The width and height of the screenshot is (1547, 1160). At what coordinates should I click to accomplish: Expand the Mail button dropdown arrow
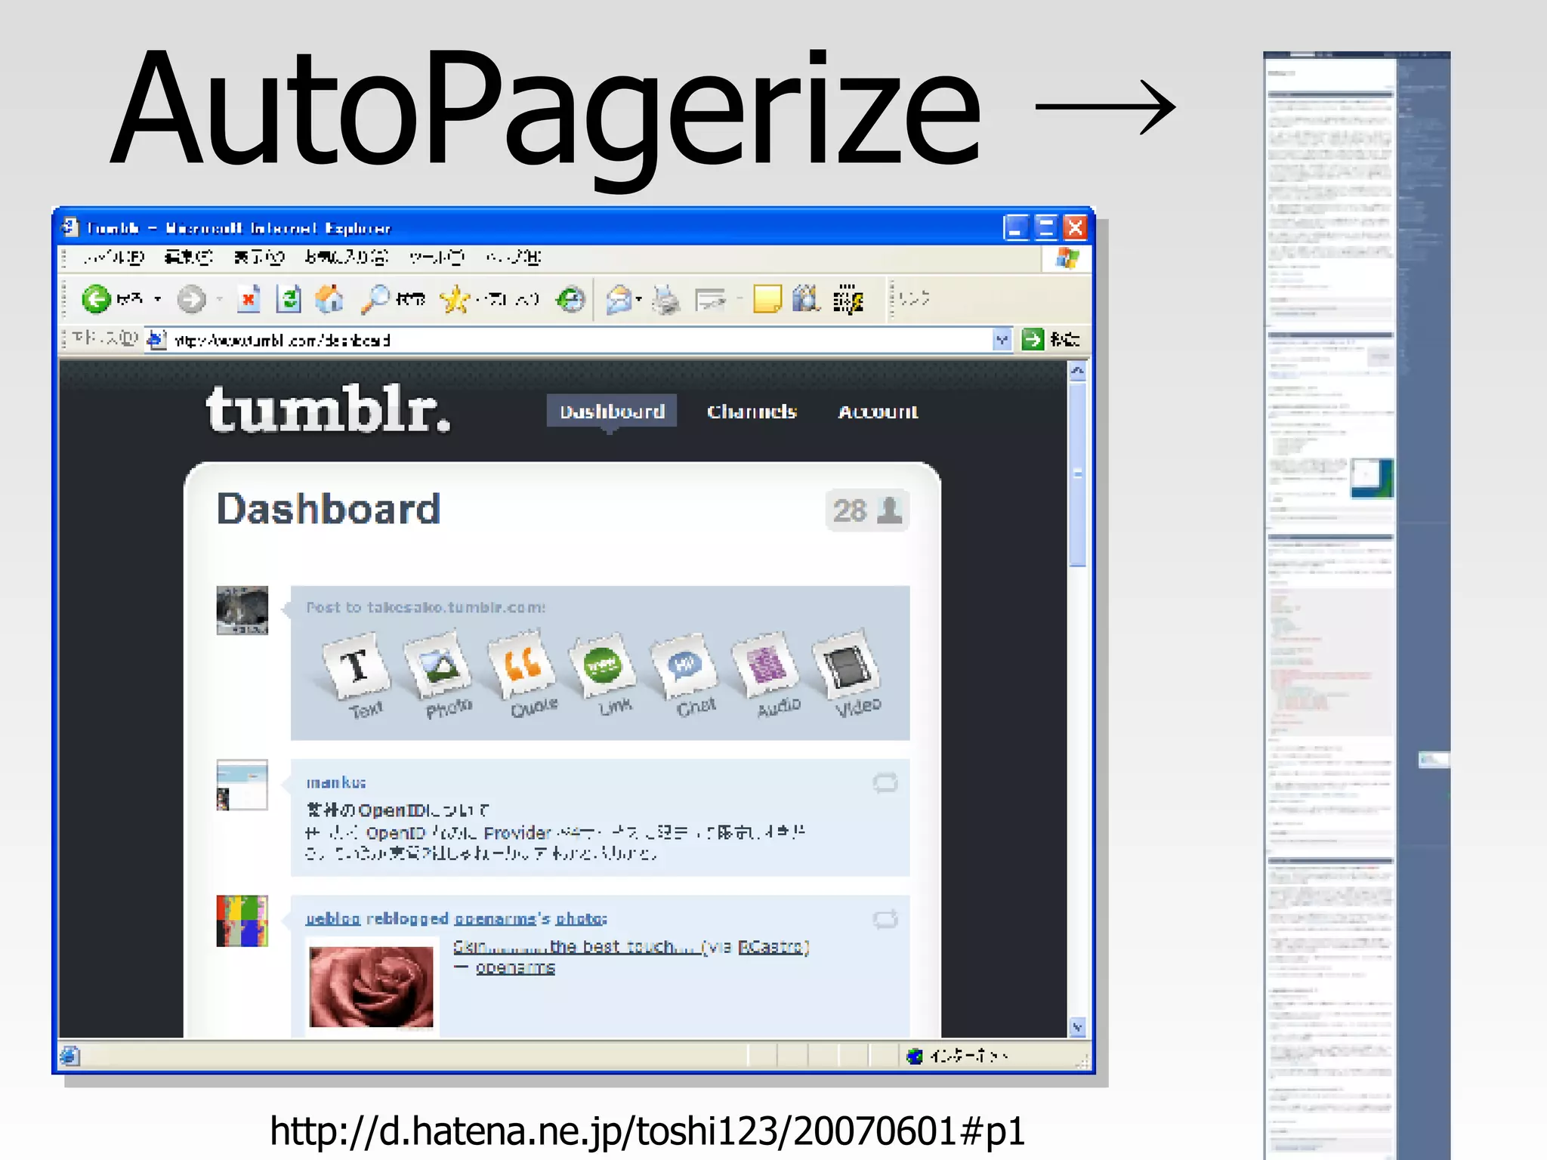tap(639, 300)
